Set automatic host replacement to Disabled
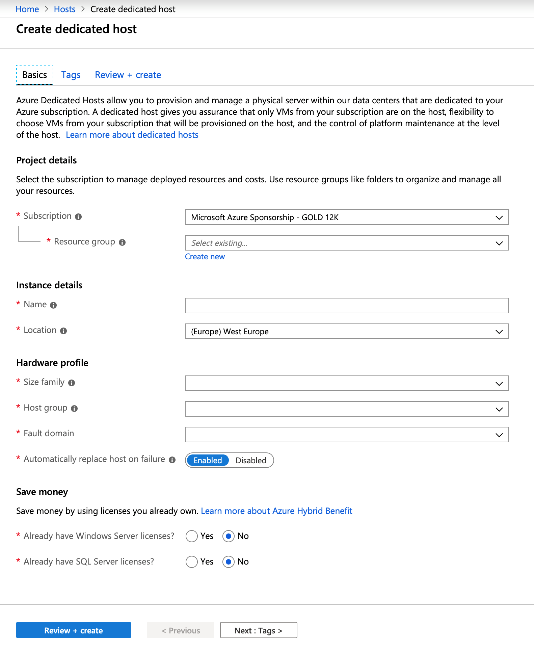The width and height of the screenshot is (534, 653). point(251,461)
